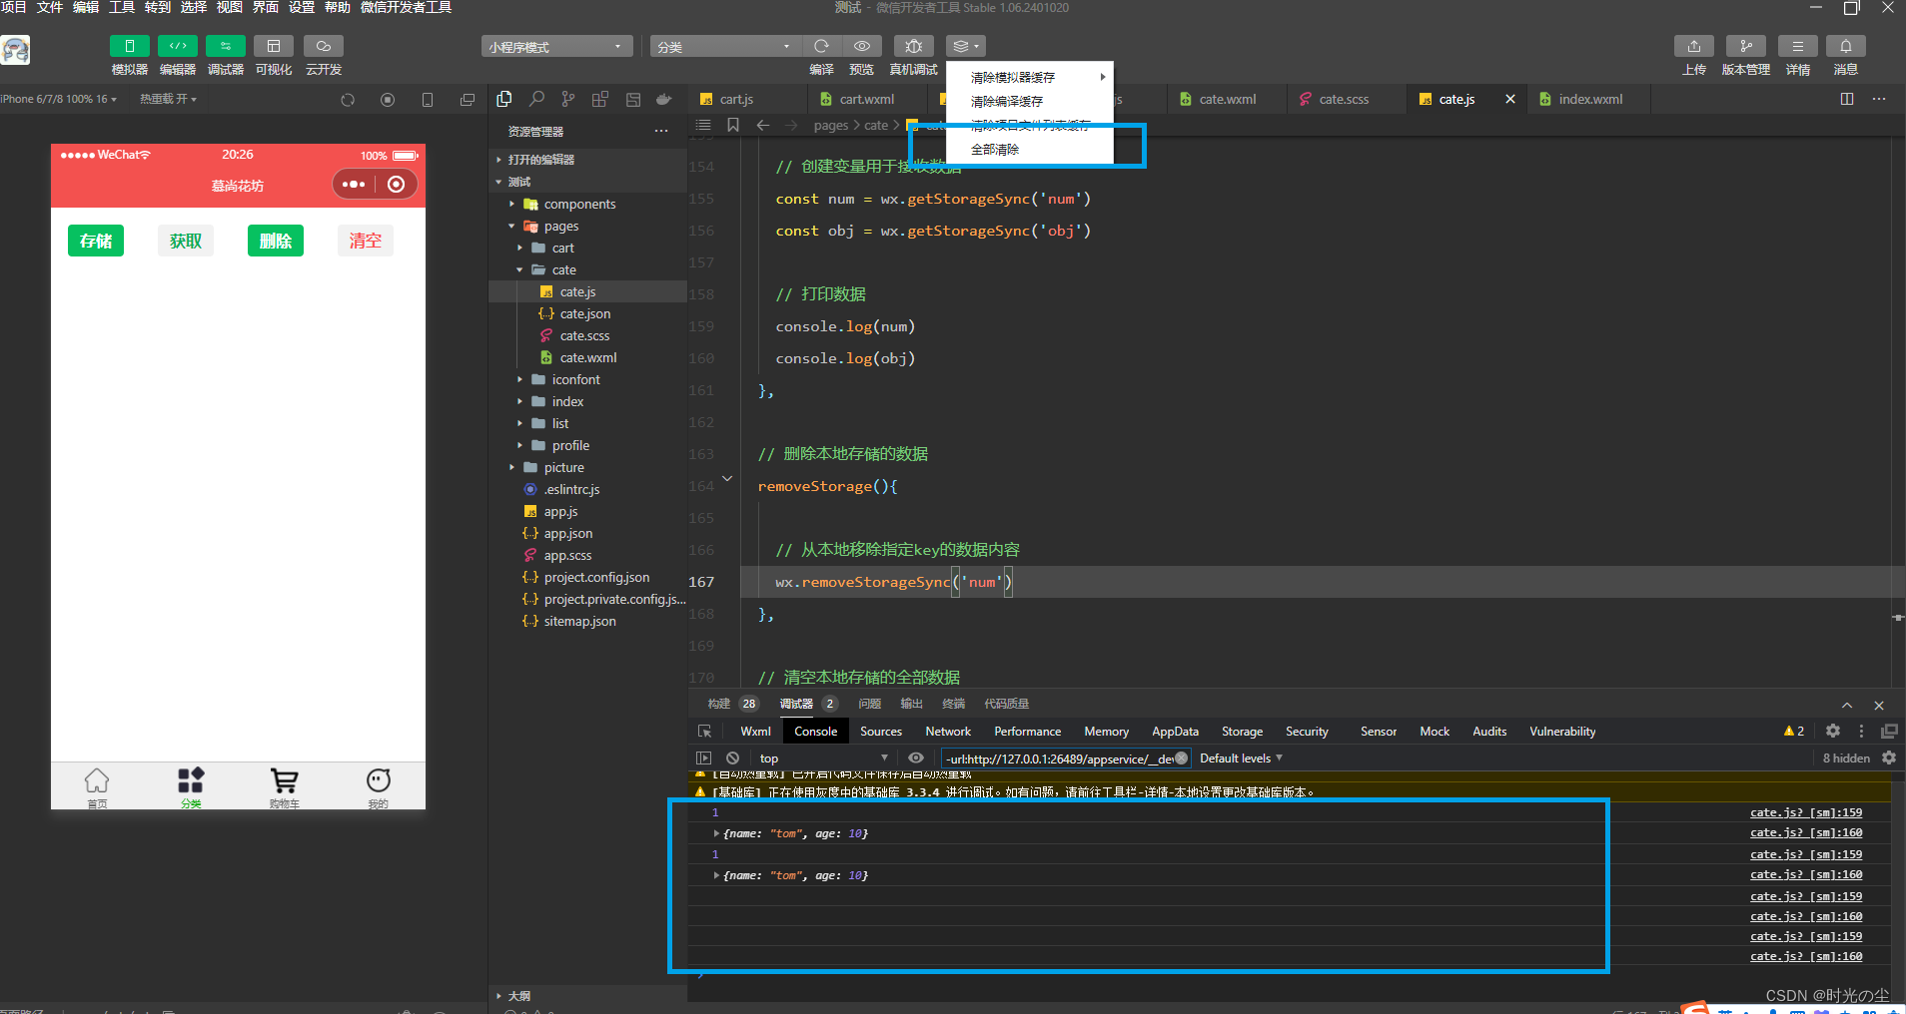Click the clear cache layers icon
Screen dimensions: 1906x1014
965,46
